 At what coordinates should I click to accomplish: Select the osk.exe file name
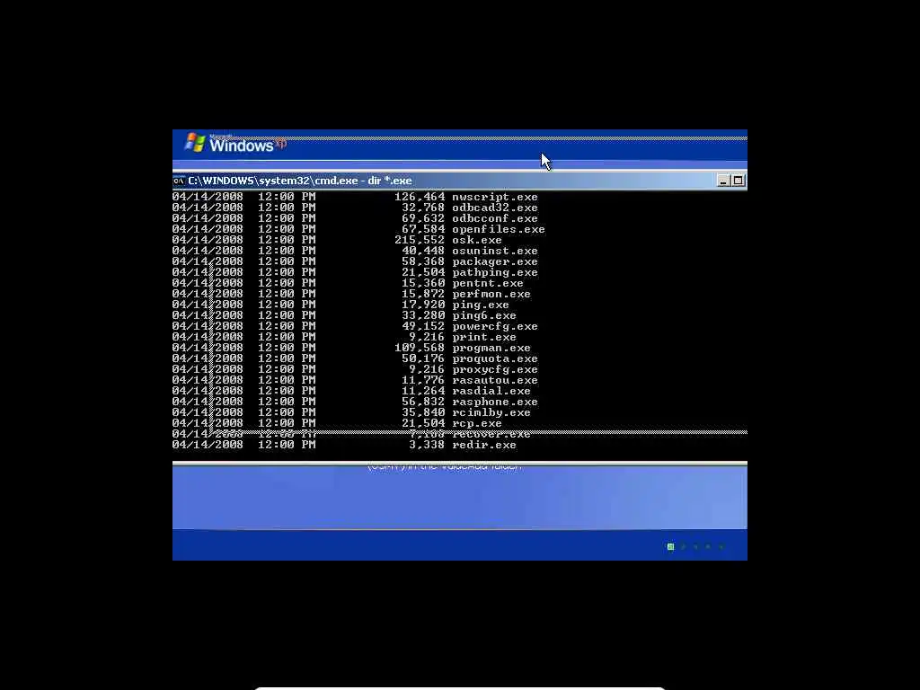click(477, 240)
